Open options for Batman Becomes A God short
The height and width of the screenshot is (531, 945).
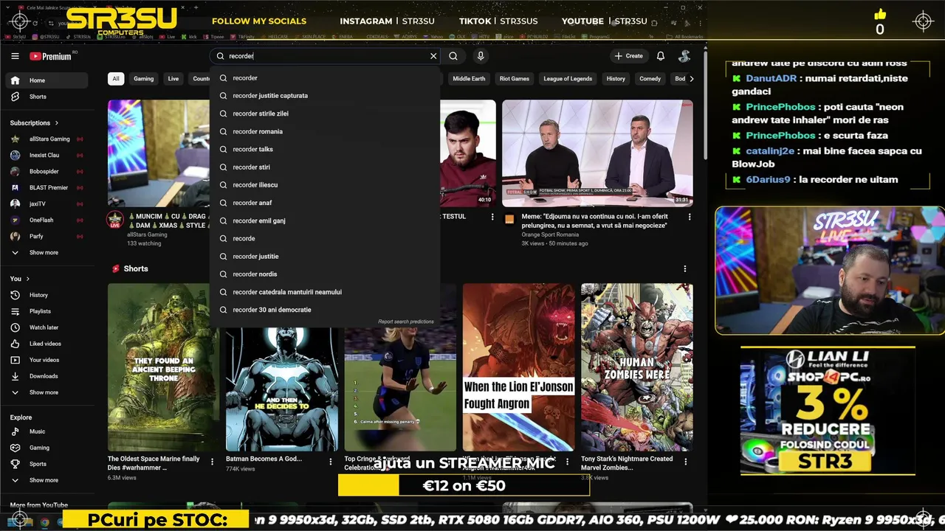[x=330, y=462]
